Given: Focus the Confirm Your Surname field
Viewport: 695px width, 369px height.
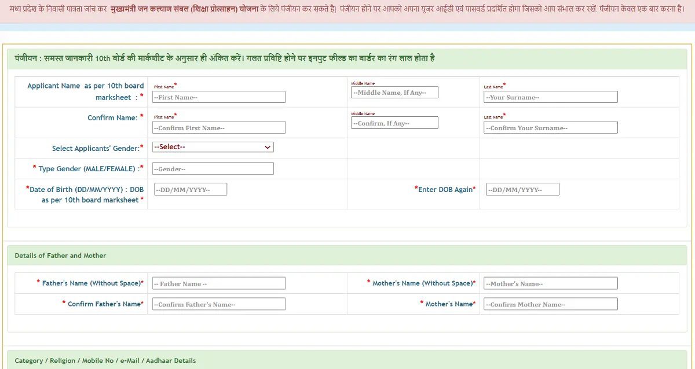Looking at the screenshot, I should tap(550, 128).
